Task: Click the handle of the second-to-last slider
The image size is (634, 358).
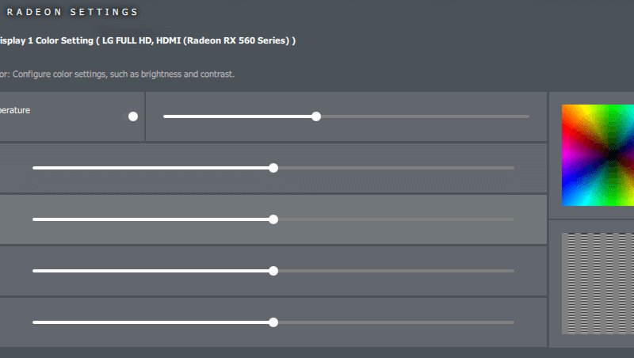Action: (x=273, y=271)
